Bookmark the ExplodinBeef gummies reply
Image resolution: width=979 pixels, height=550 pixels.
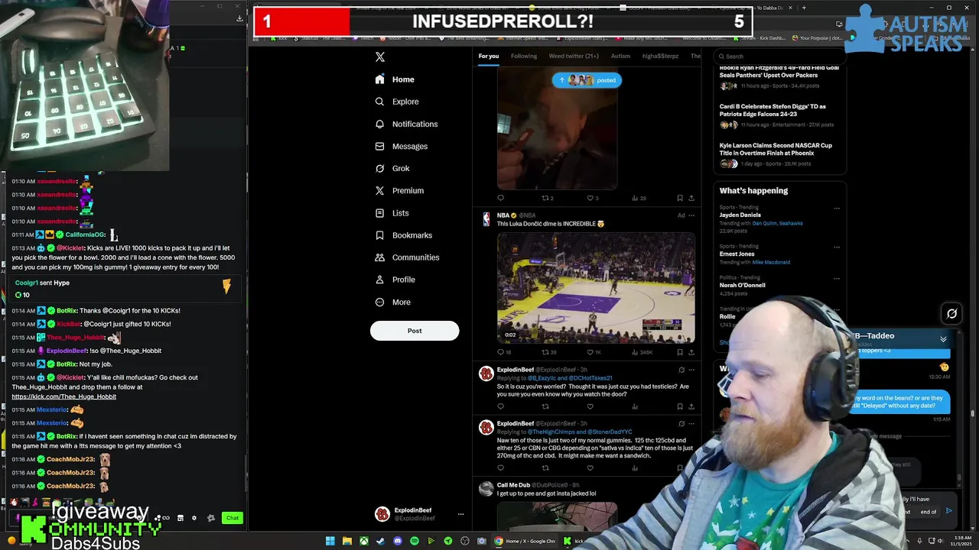click(680, 468)
